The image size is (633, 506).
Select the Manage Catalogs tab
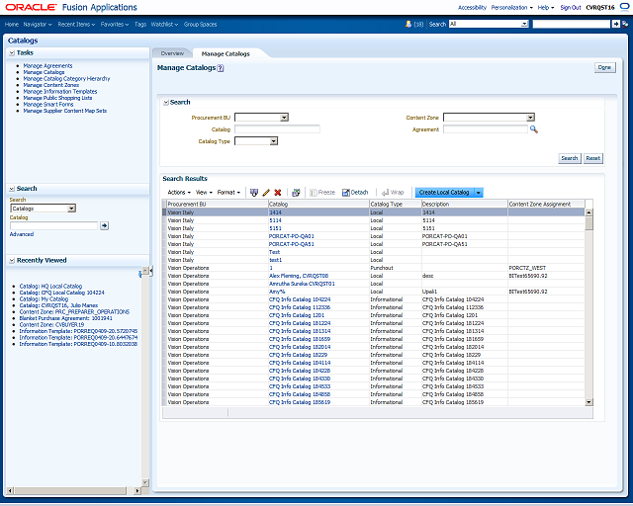click(226, 53)
